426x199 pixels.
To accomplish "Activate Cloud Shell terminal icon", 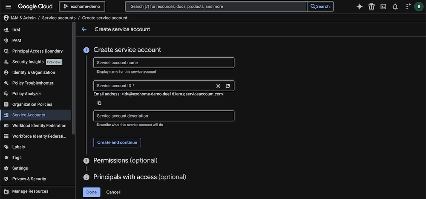I will click(383, 6).
